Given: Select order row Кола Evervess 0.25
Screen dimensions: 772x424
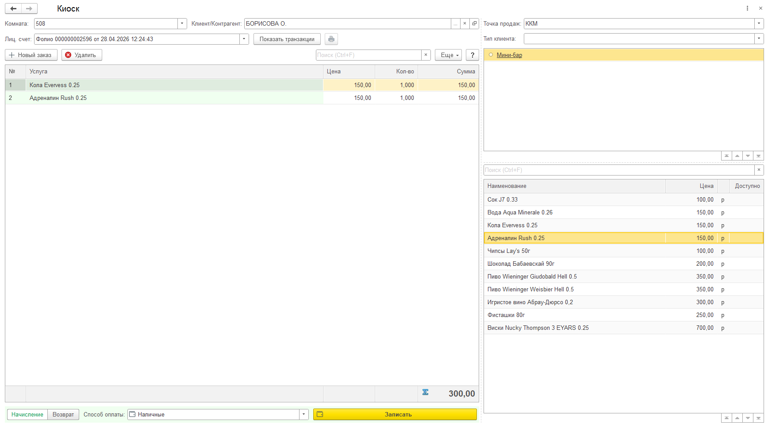Looking at the screenshot, I should (242, 85).
